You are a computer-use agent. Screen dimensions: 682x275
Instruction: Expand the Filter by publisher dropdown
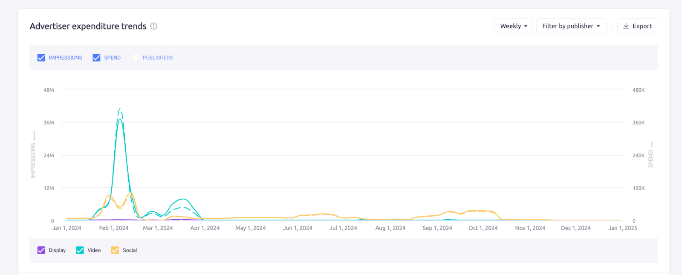571,26
